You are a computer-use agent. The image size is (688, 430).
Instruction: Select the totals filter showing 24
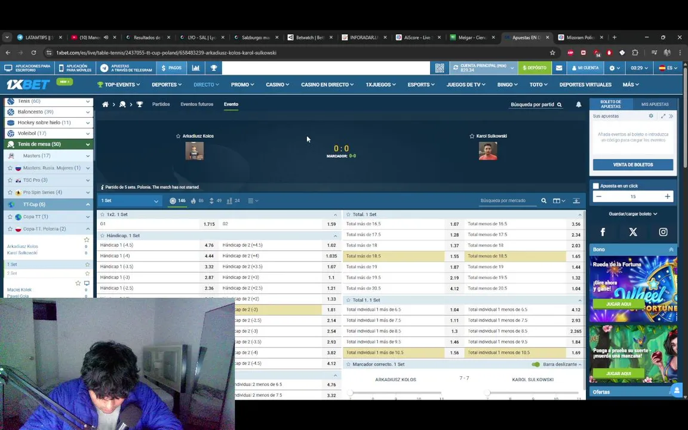[233, 201]
